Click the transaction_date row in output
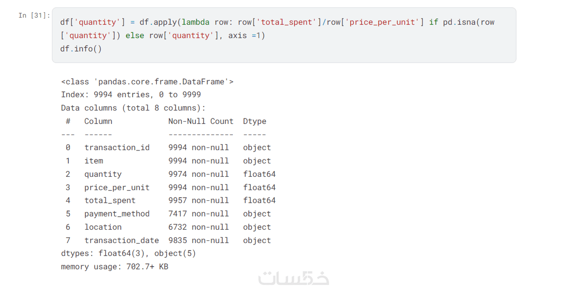Screen dimensions: 588x291 click(x=122, y=240)
